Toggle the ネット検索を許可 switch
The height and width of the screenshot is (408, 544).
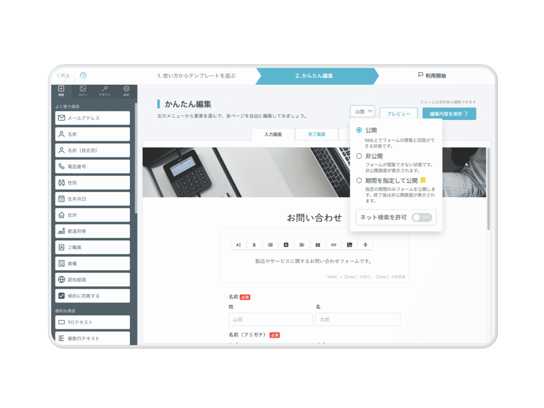pyautogui.click(x=421, y=218)
